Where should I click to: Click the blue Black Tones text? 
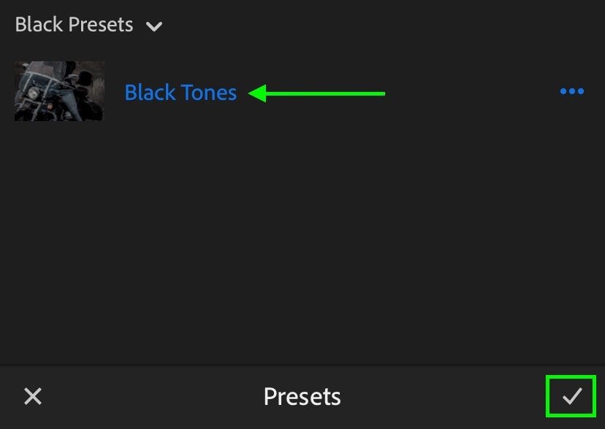(x=180, y=93)
